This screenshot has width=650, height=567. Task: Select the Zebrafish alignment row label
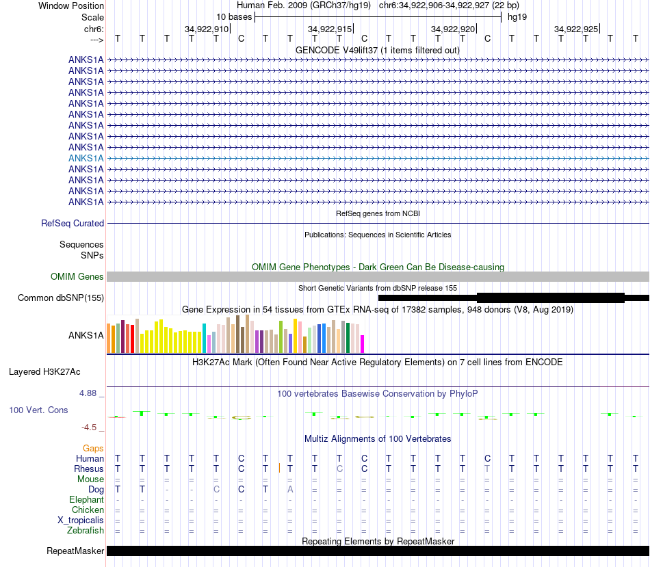pyautogui.click(x=86, y=530)
